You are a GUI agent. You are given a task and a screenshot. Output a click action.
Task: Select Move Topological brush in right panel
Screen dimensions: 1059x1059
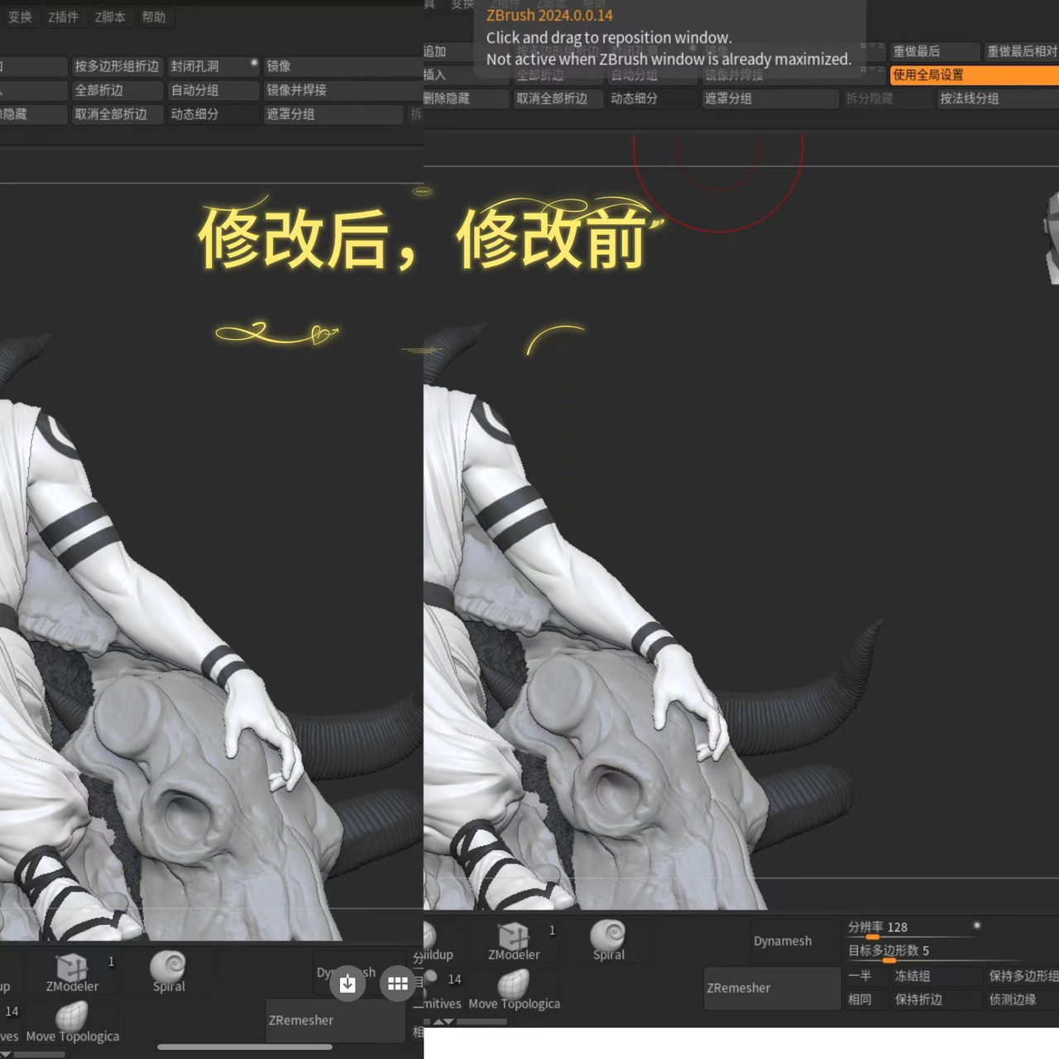click(514, 990)
